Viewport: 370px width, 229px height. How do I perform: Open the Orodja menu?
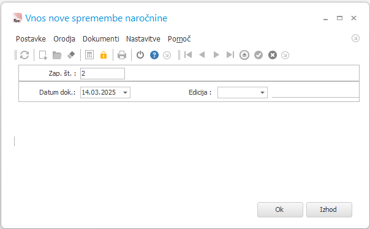(x=64, y=39)
